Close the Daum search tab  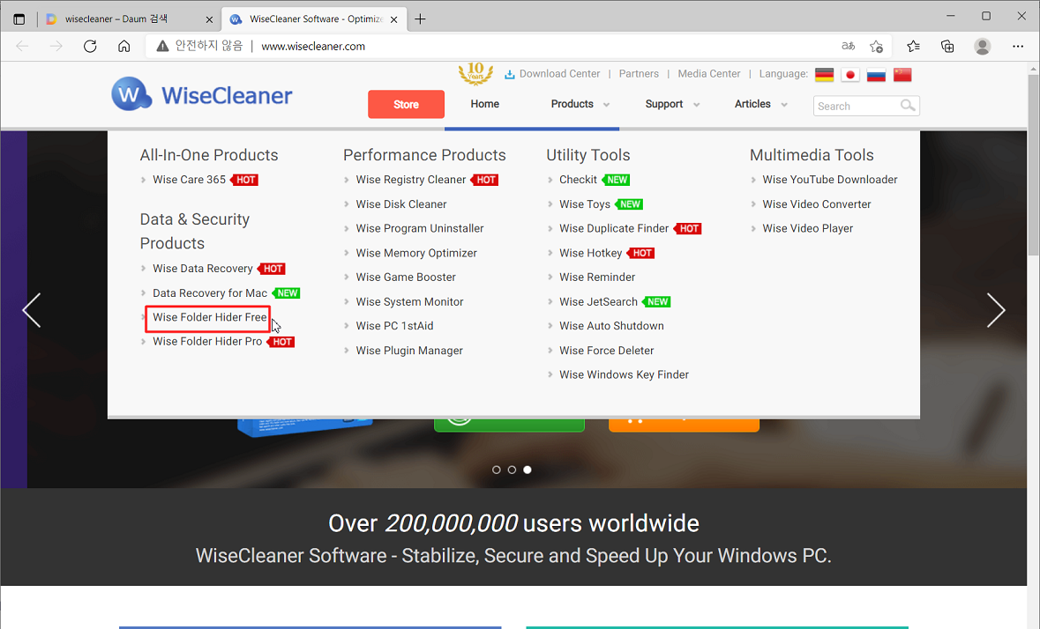point(209,20)
